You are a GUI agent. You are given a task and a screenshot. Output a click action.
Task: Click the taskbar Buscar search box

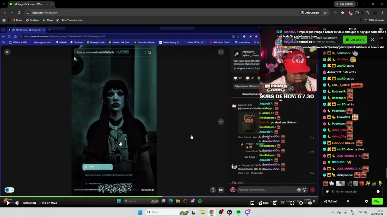coord(166,212)
